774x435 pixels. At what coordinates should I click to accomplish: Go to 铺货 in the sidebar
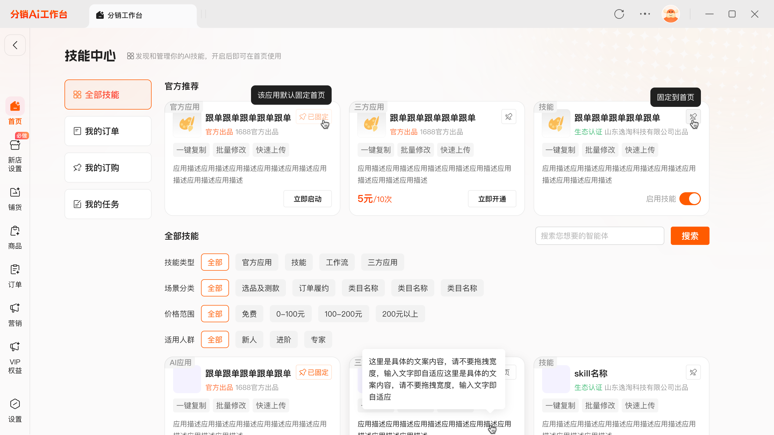[x=15, y=199]
